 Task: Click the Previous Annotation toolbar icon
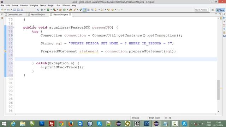pos(102,10)
